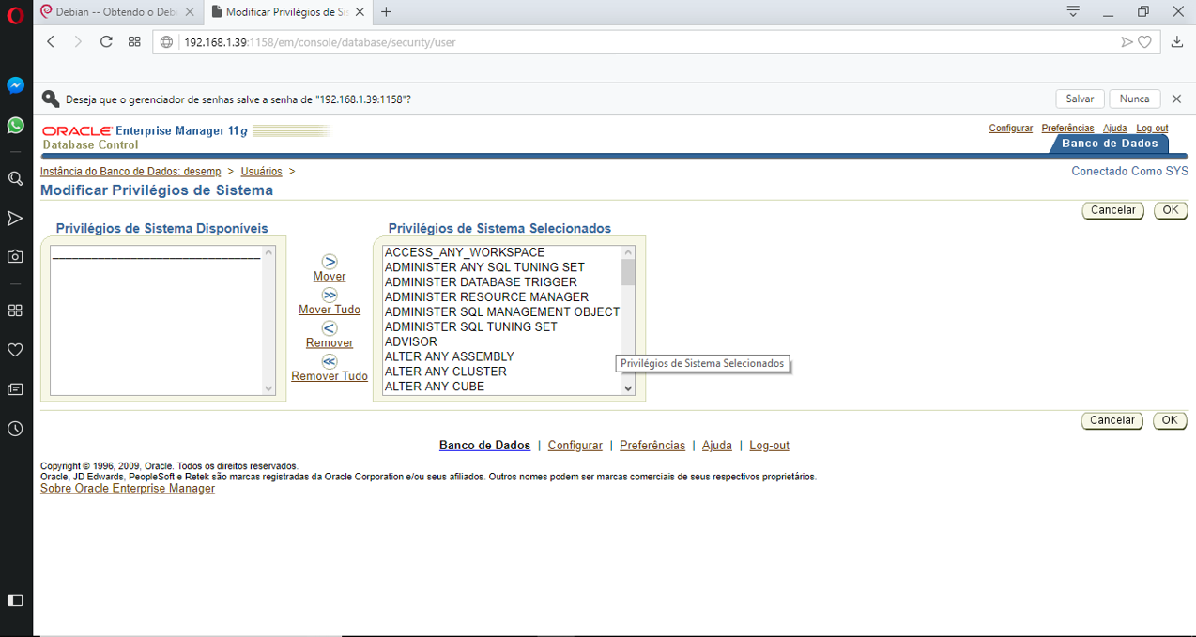Open bookmarks heart in sidebar
Viewport: 1196px width, 637px height.
(15, 350)
